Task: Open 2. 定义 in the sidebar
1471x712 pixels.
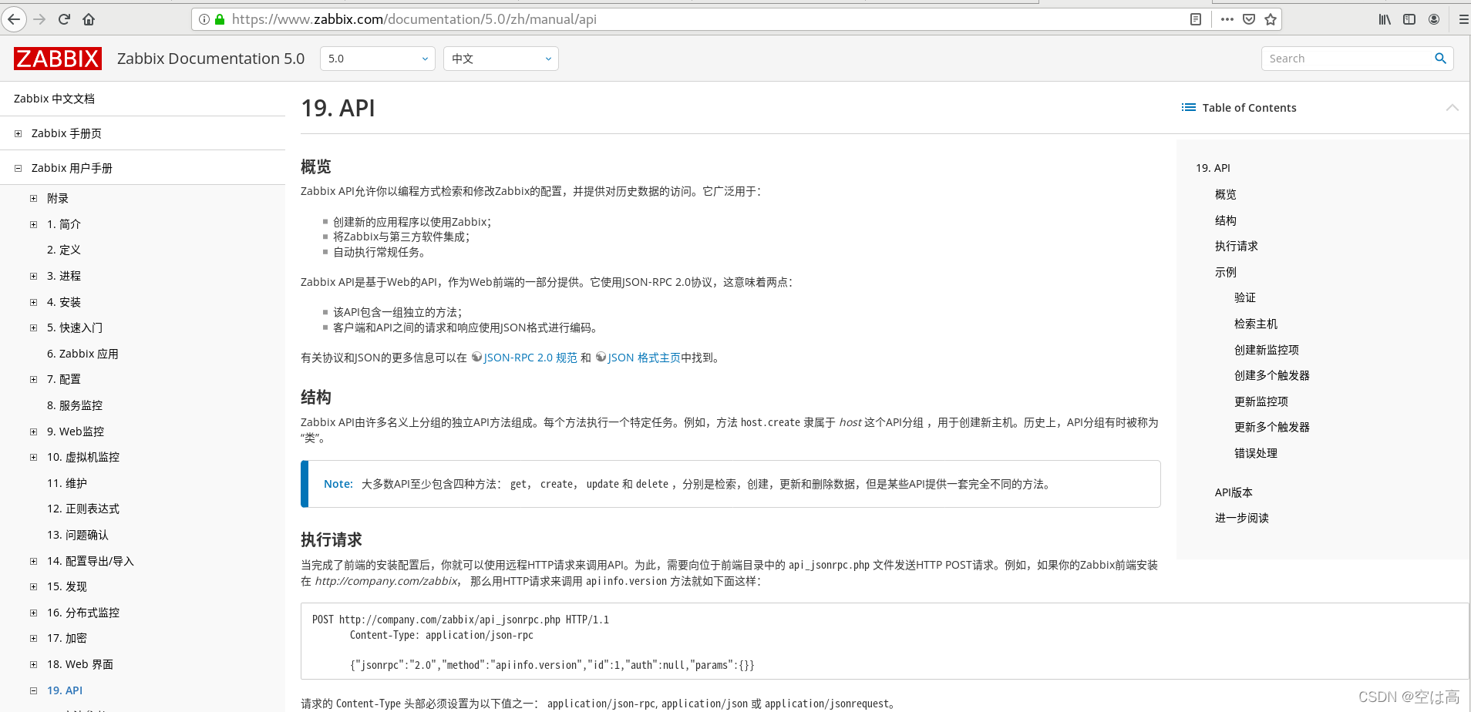Action: [64, 250]
